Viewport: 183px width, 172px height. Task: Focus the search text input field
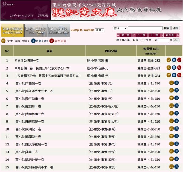click(145, 28)
